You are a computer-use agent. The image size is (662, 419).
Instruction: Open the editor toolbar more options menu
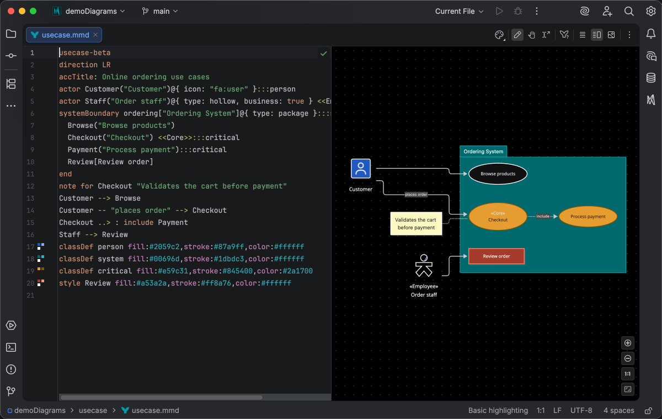point(629,35)
